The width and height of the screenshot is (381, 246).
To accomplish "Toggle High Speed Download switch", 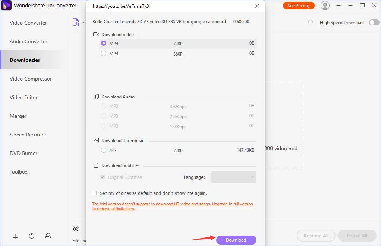I will 374,22.
